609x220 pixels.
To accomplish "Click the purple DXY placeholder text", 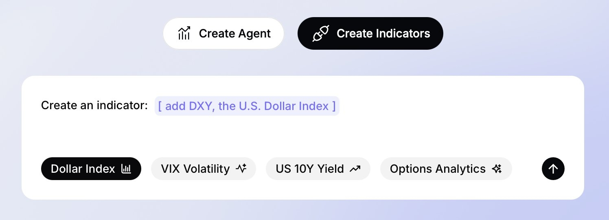I will click(x=247, y=106).
